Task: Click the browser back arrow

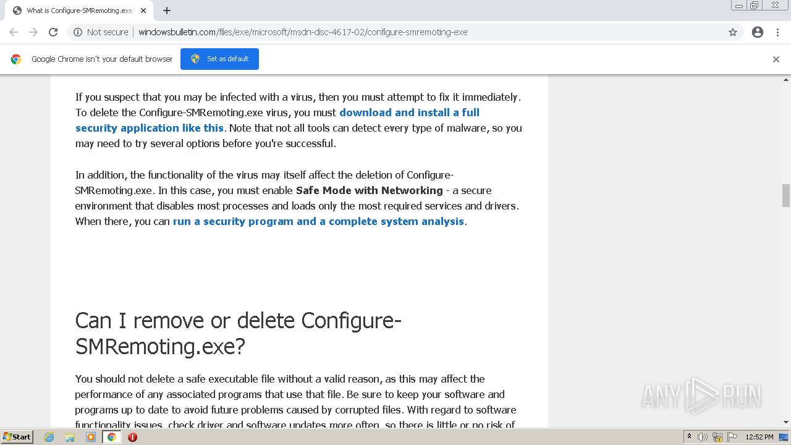Action: pyautogui.click(x=14, y=32)
